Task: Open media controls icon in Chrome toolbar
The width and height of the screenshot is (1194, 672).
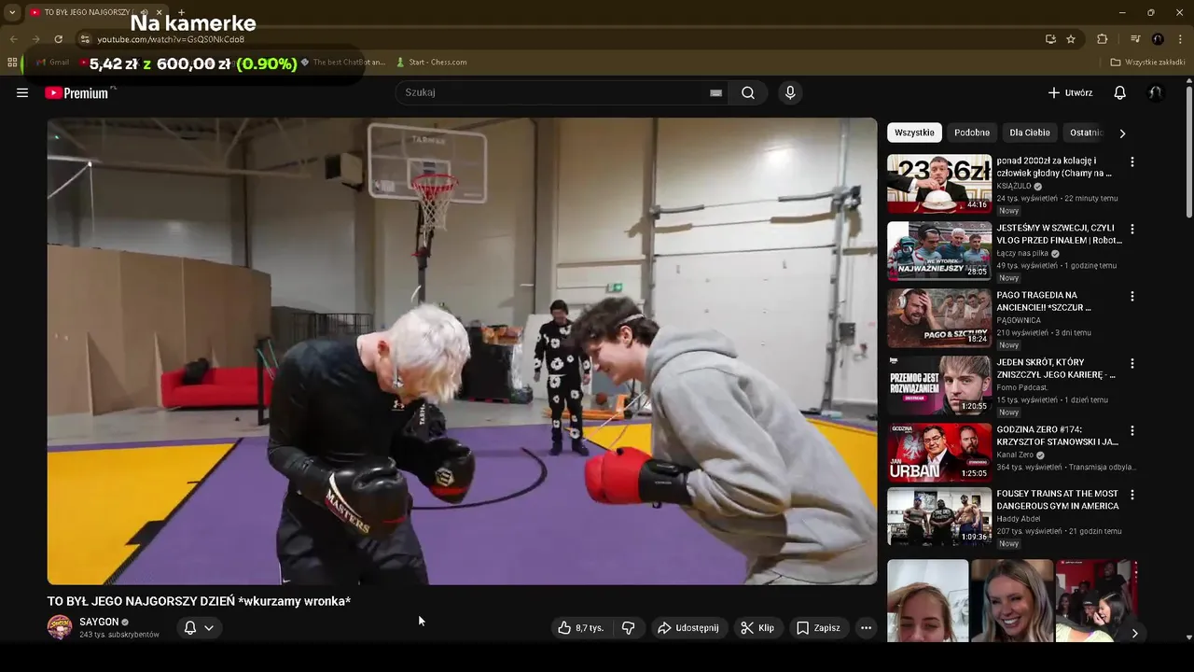Action: 1135,39
